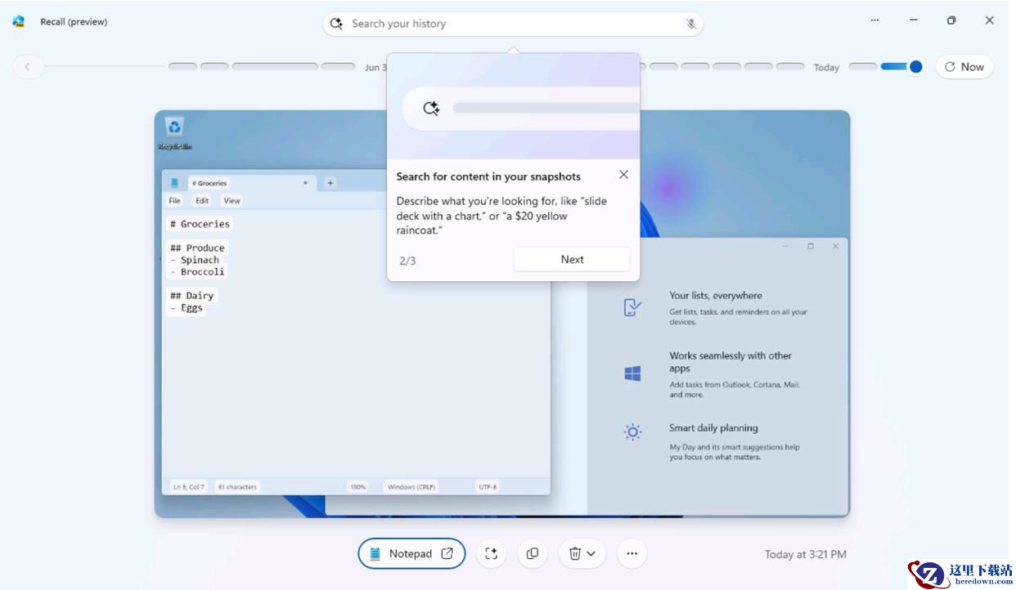The height and width of the screenshot is (590, 1016).
Task: Open the Edit menu in Notepad
Action: 202,200
